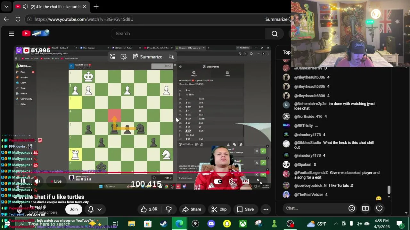Open the clock showing 4:55 PM
The width and height of the screenshot is (410, 230).
point(381,224)
